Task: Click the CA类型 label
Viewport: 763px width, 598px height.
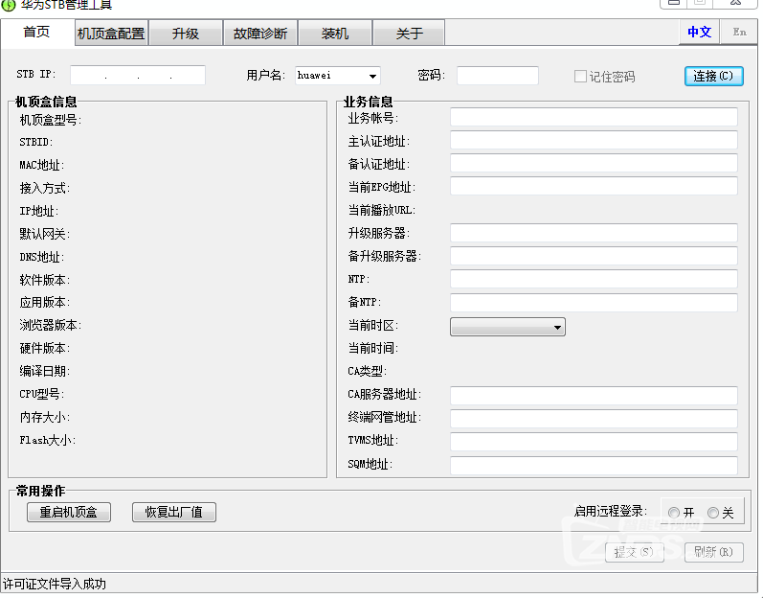Action: point(367,371)
